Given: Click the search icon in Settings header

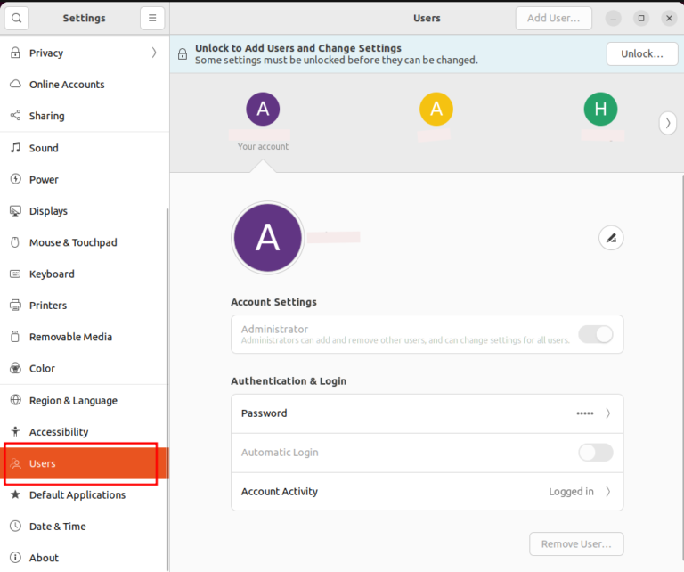Looking at the screenshot, I should pyautogui.click(x=16, y=18).
